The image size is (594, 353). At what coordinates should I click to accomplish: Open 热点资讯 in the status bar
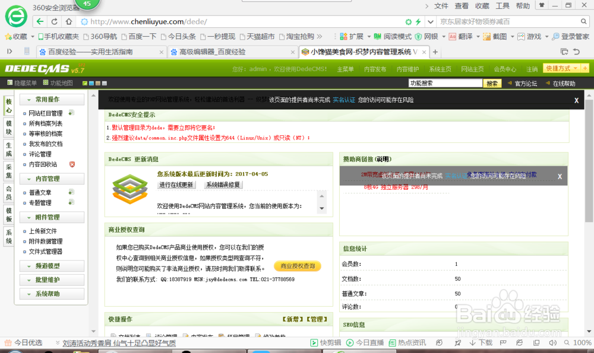point(407,343)
